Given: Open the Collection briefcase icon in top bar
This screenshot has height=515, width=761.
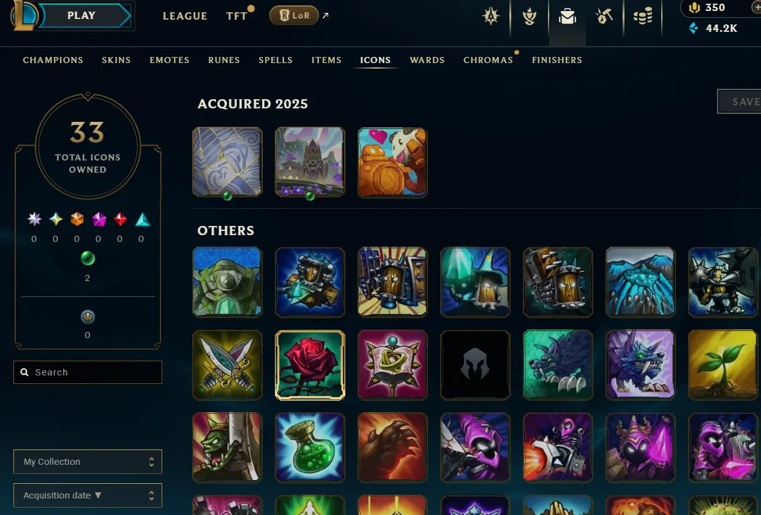Looking at the screenshot, I should [x=568, y=17].
